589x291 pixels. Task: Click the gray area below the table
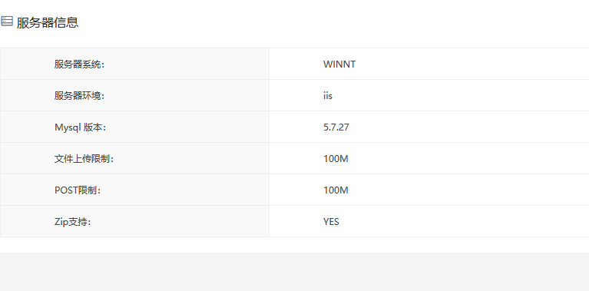[295, 272]
